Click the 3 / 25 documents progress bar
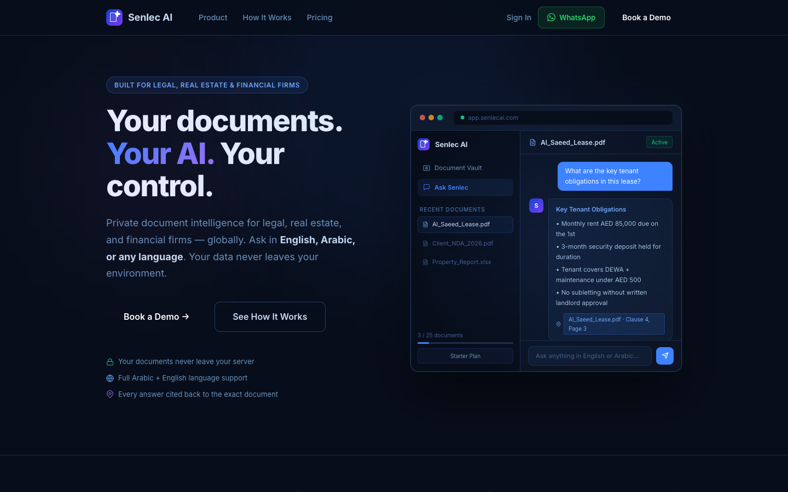 tap(465, 343)
